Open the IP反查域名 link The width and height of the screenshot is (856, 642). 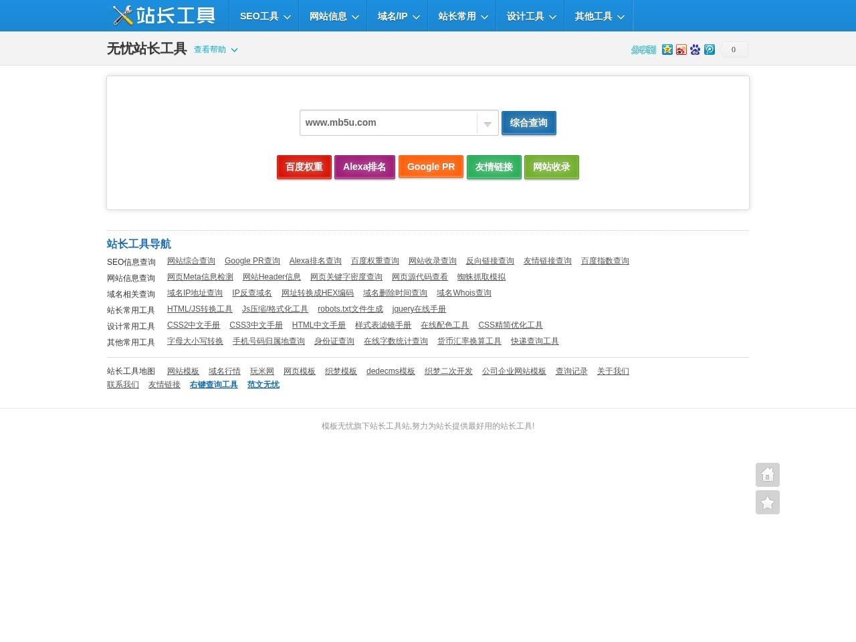coord(252,293)
